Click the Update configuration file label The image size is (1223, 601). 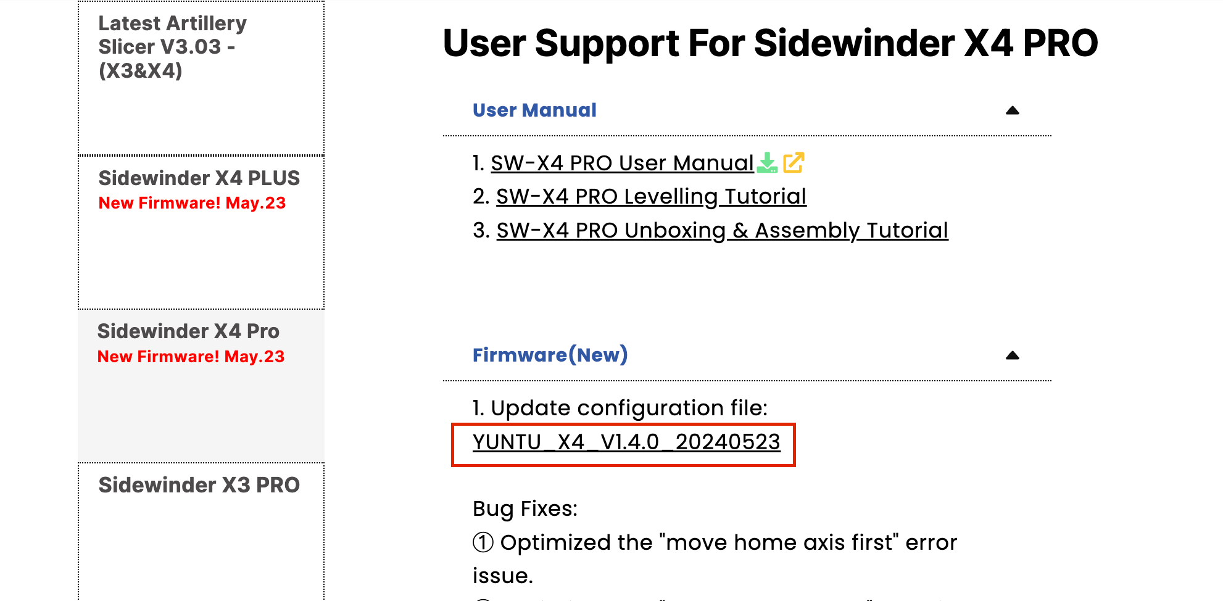(x=620, y=408)
